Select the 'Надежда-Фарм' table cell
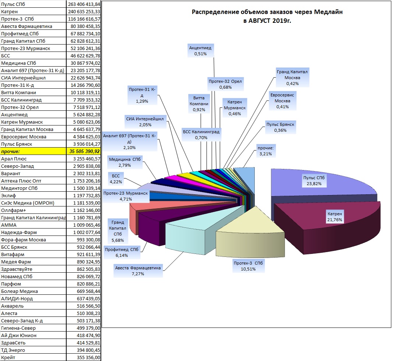The height and width of the screenshot is (361, 395). point(33,232)
